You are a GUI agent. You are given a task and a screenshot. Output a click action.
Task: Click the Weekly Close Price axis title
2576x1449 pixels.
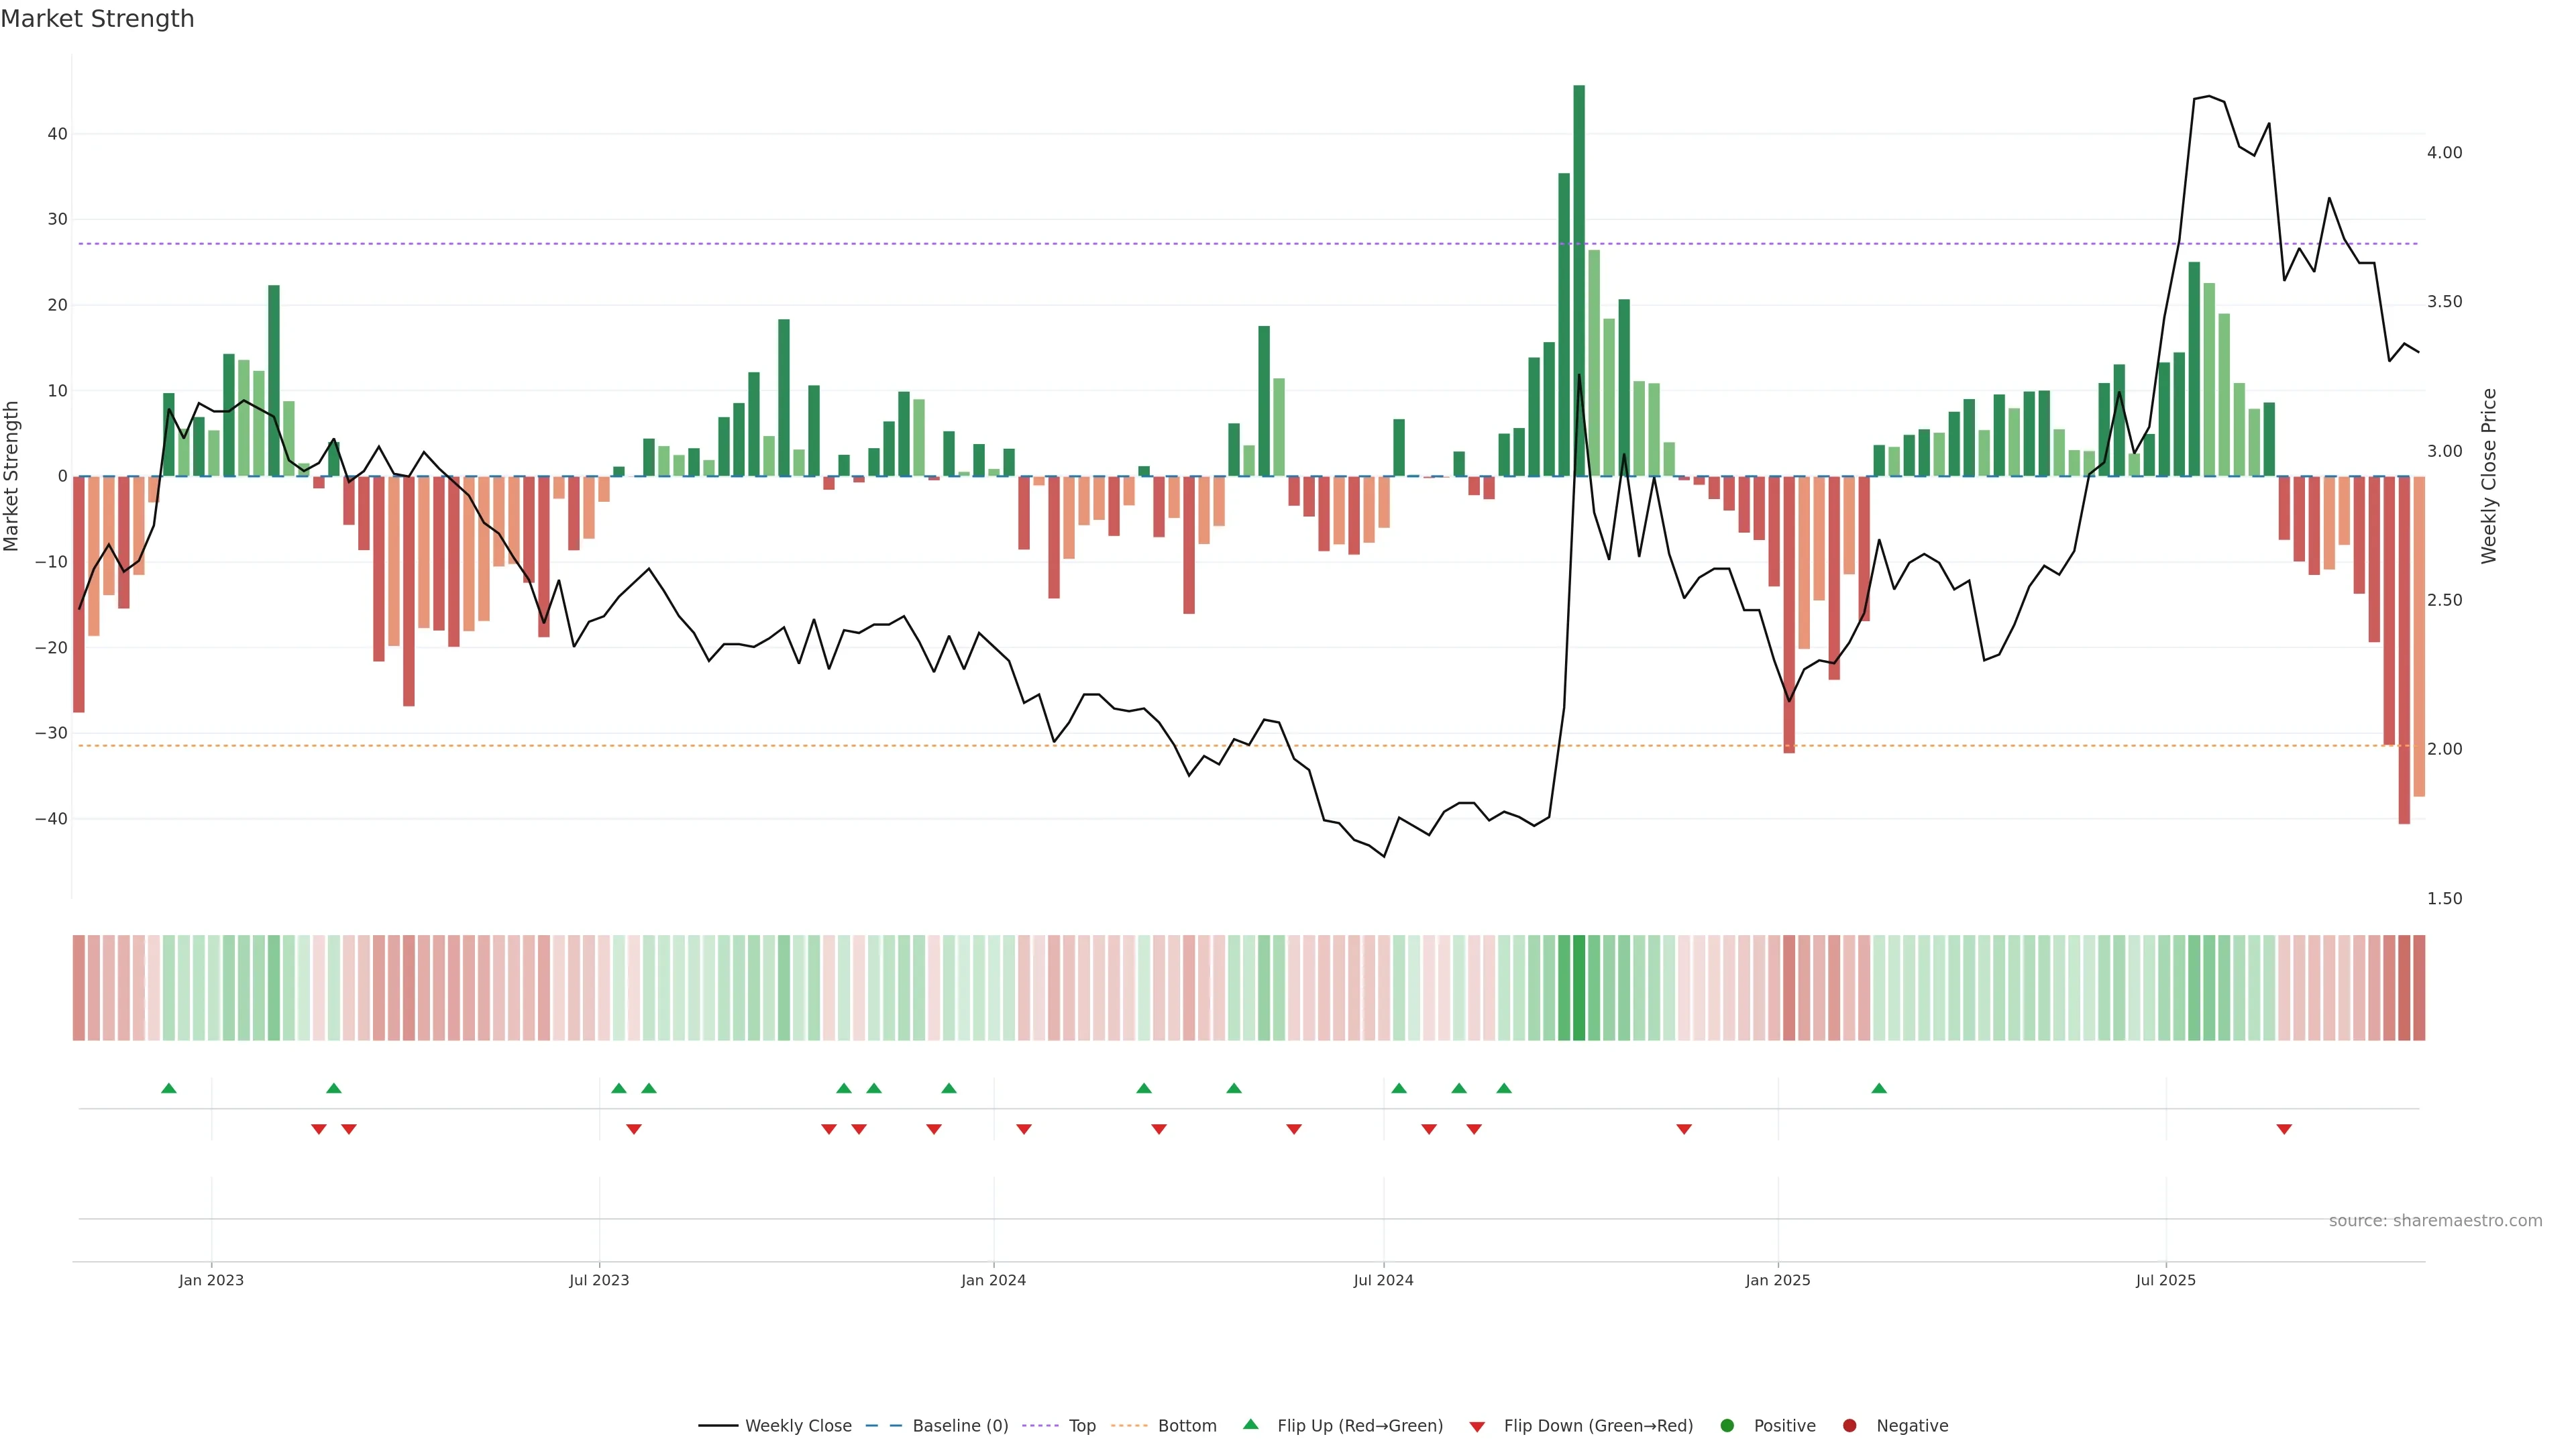2489,476
